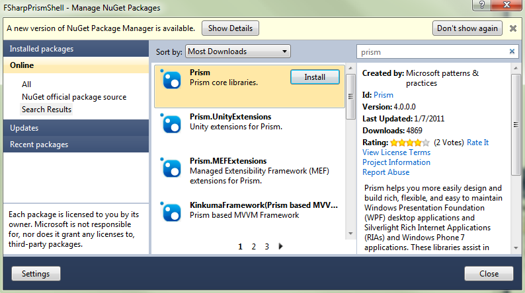Image resolution: width=525 pixels, height=293 pixels.
Task: Click Show Details button
Action: [x=230, y=28]
